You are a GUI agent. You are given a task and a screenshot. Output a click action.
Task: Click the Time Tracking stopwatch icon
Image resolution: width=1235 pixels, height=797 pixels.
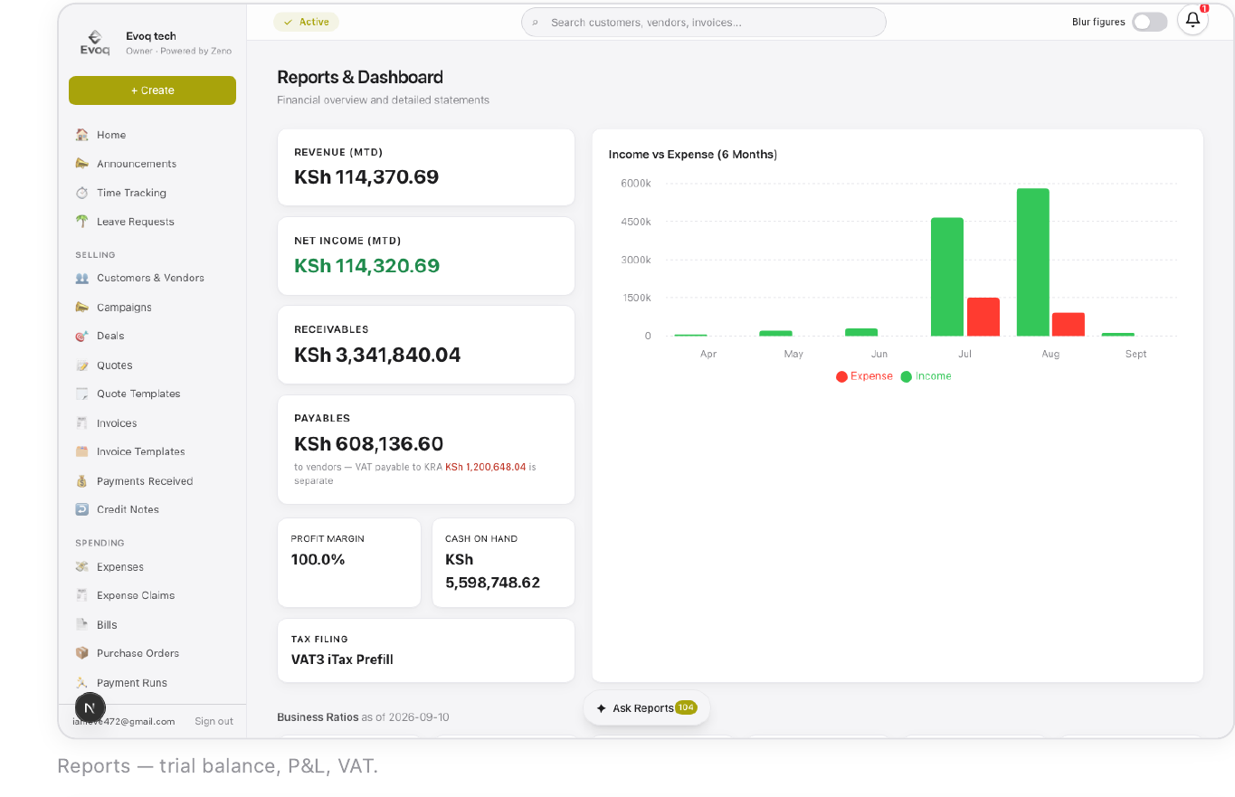point(82,193)
